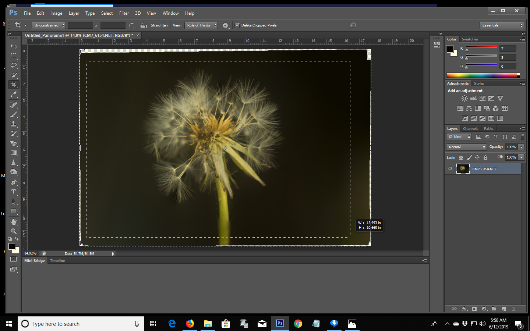This screenshot has width=530, height=331.
Task: Select the Brush tool
Action: pyautogui.click(x=14, y=114)
